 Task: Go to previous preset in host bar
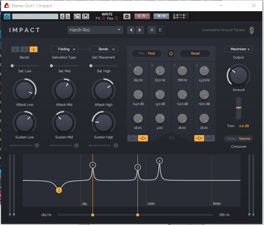click(62, 16)
